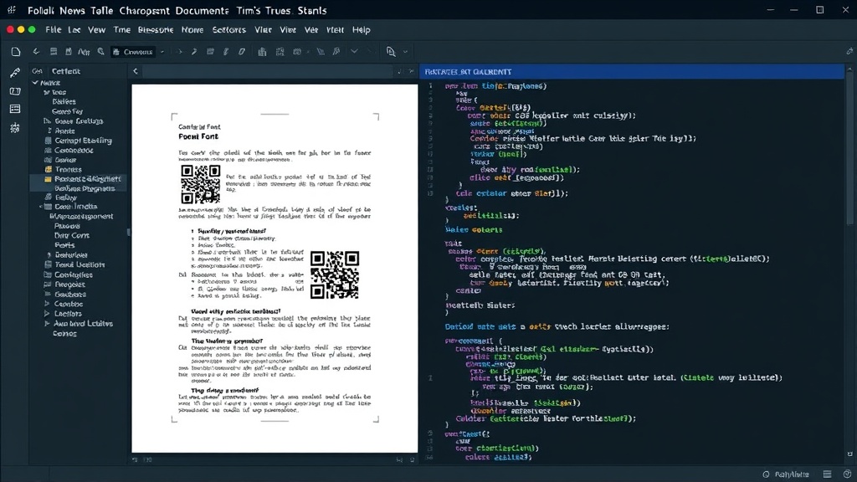Click the lines icon in the status bar
This screenshot has height=482, width=857.
[x=828, y=474]
